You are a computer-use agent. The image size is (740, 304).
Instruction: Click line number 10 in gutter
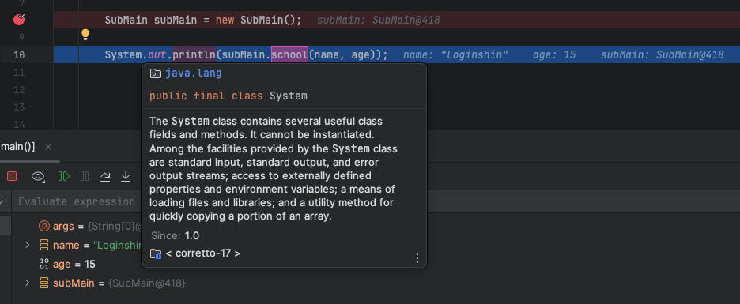[x=19, y=55]
